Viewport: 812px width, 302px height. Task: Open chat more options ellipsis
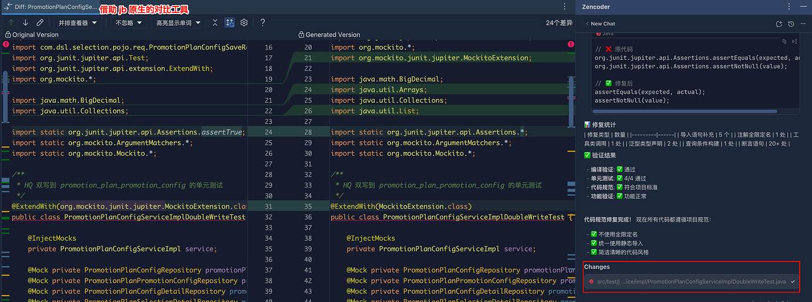pyautogui.click(x=803, y=24)
